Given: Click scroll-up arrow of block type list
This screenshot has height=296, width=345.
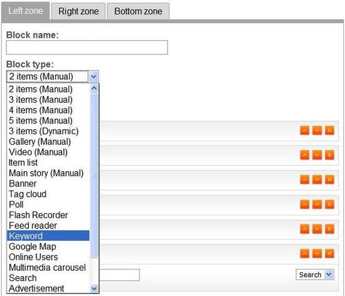Looking at the screenshot, I should click(94, 88).
